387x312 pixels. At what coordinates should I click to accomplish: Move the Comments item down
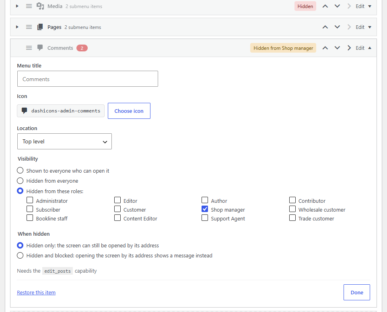click(x=337, y=48)
